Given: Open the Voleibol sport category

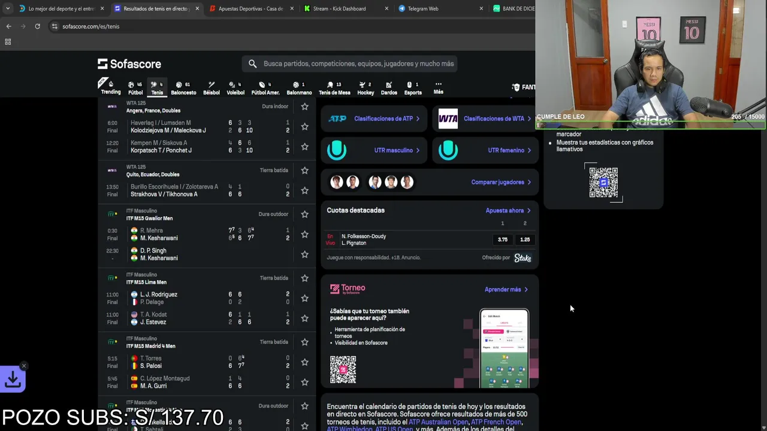Looking at the screenshot, I should pos(235,88).
